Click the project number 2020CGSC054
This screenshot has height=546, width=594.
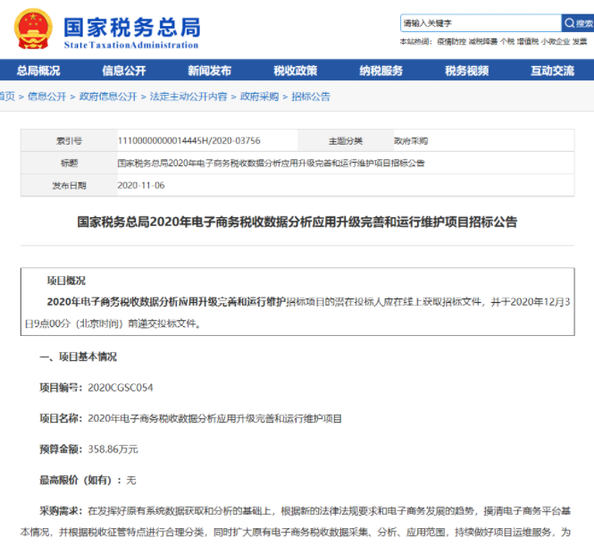[121, 388]
